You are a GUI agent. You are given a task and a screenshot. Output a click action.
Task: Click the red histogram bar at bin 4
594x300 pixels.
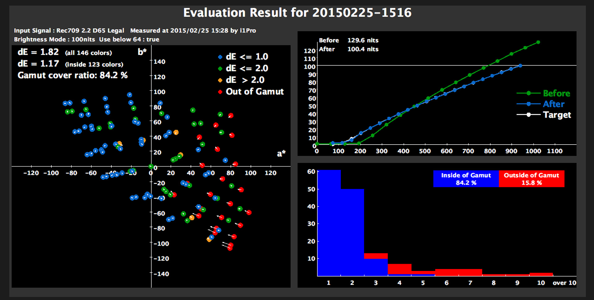pos(399,269)
